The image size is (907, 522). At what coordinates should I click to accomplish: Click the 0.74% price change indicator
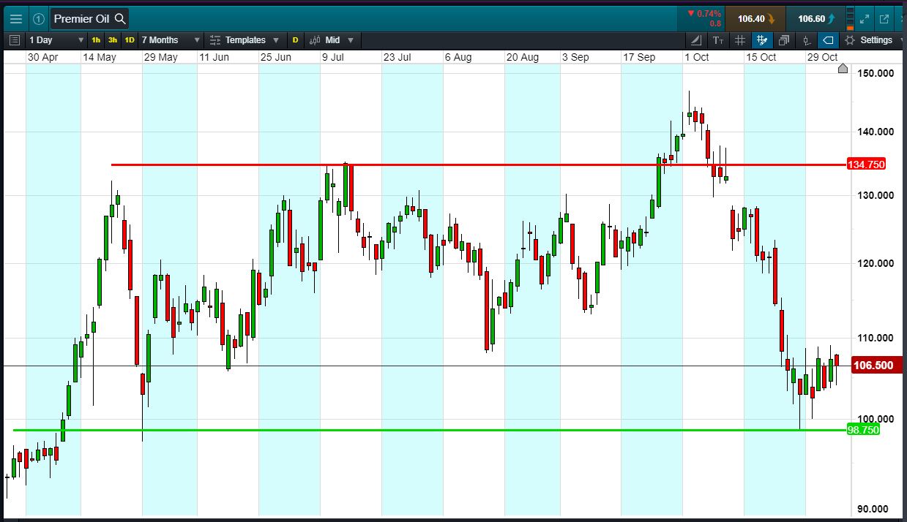click(x=704, y=14)
